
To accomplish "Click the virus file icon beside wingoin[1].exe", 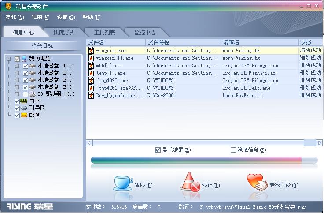I will (91, 58).
